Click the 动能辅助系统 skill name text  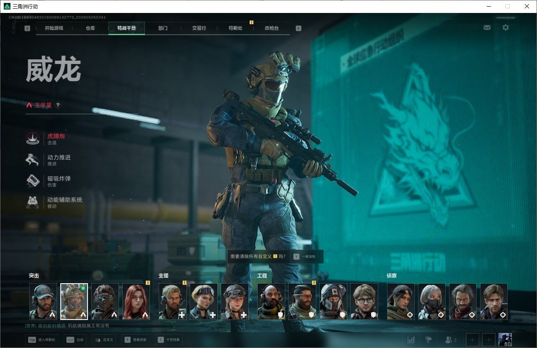pyautogui.click(x=65, y=200)
